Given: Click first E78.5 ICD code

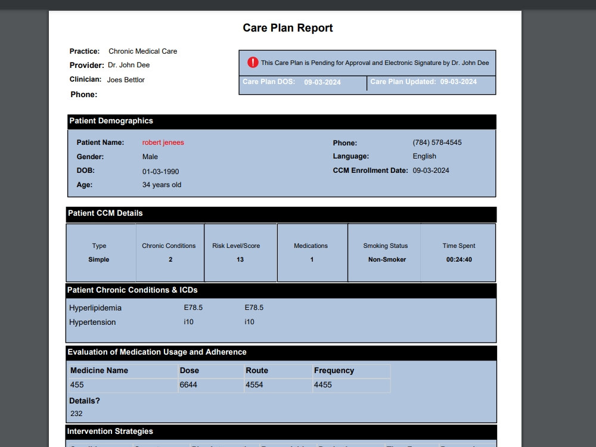Looking at the screenshot, I should click(x=193, y=308).
